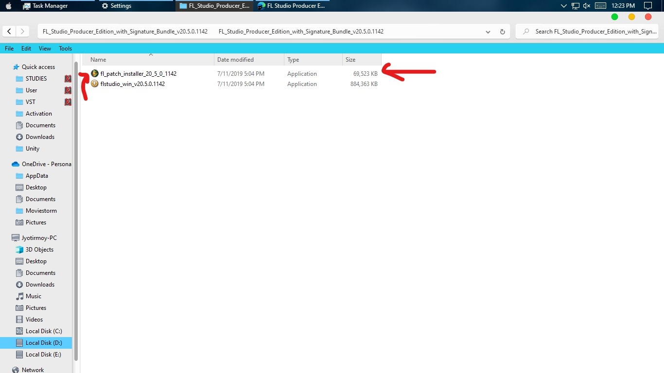Viewport: 664px width, 373px height.
Task: Expand the address bar history dropdown
Action: (488, 32)
